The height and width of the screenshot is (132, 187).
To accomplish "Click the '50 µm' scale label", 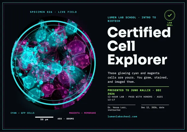I will coord(44,119).
